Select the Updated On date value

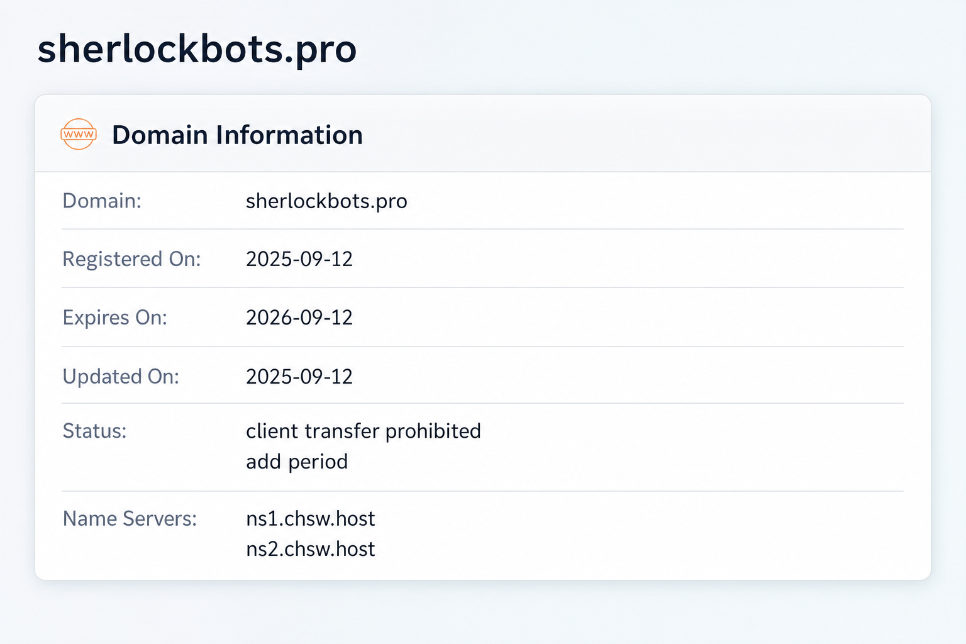[x=299, y=376]
